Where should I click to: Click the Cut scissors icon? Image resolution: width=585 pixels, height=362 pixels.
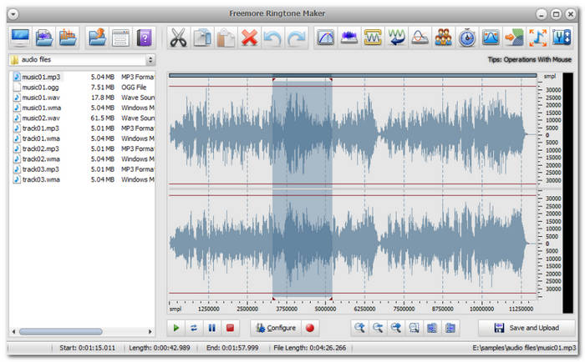click(x=178, y=38)
